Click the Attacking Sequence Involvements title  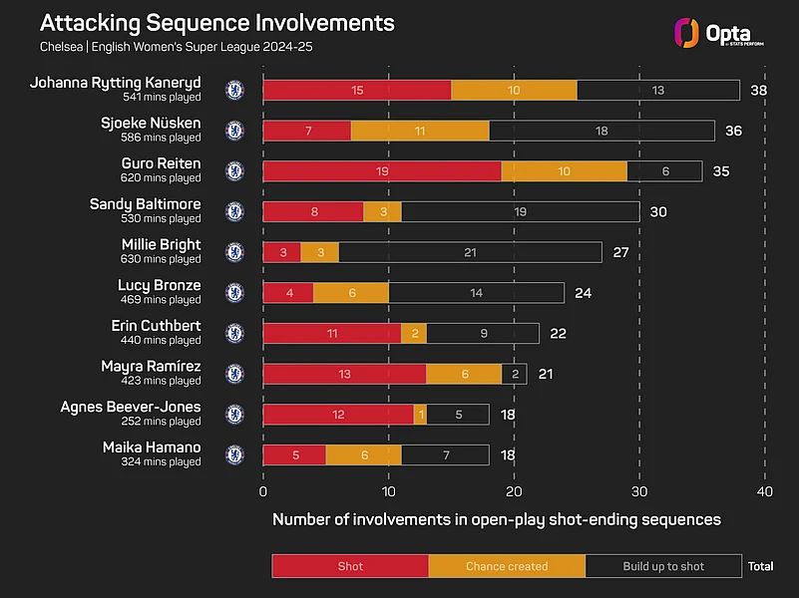(217, 23)
